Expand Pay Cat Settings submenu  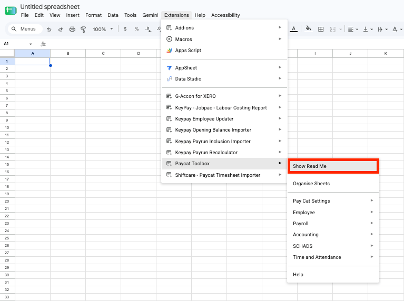pos(333,201)
